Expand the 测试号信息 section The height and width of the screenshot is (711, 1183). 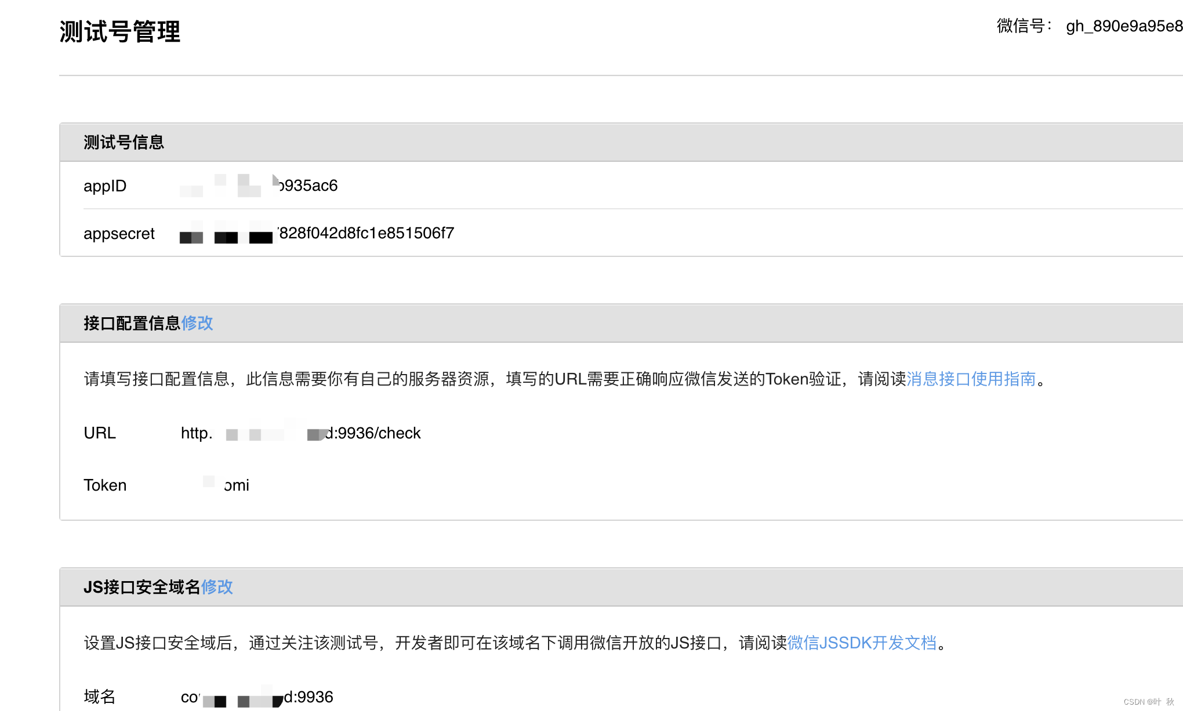coord(124,142)
